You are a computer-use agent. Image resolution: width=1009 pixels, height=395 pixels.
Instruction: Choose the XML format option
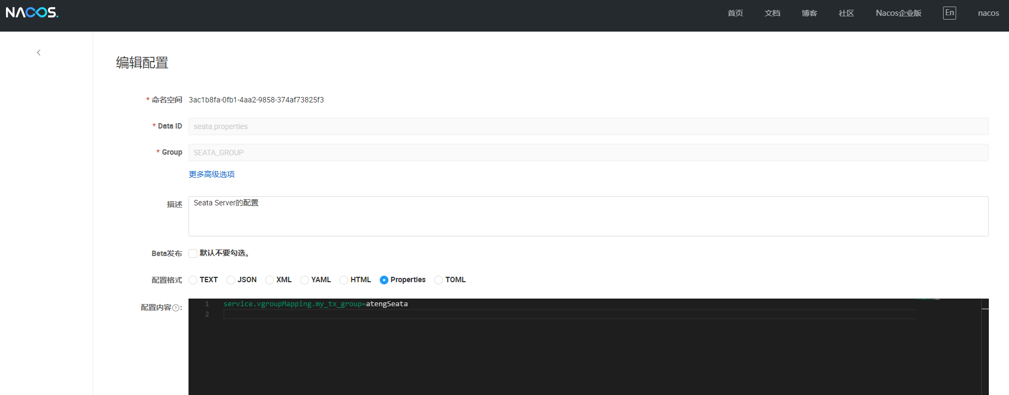(270, 280)
